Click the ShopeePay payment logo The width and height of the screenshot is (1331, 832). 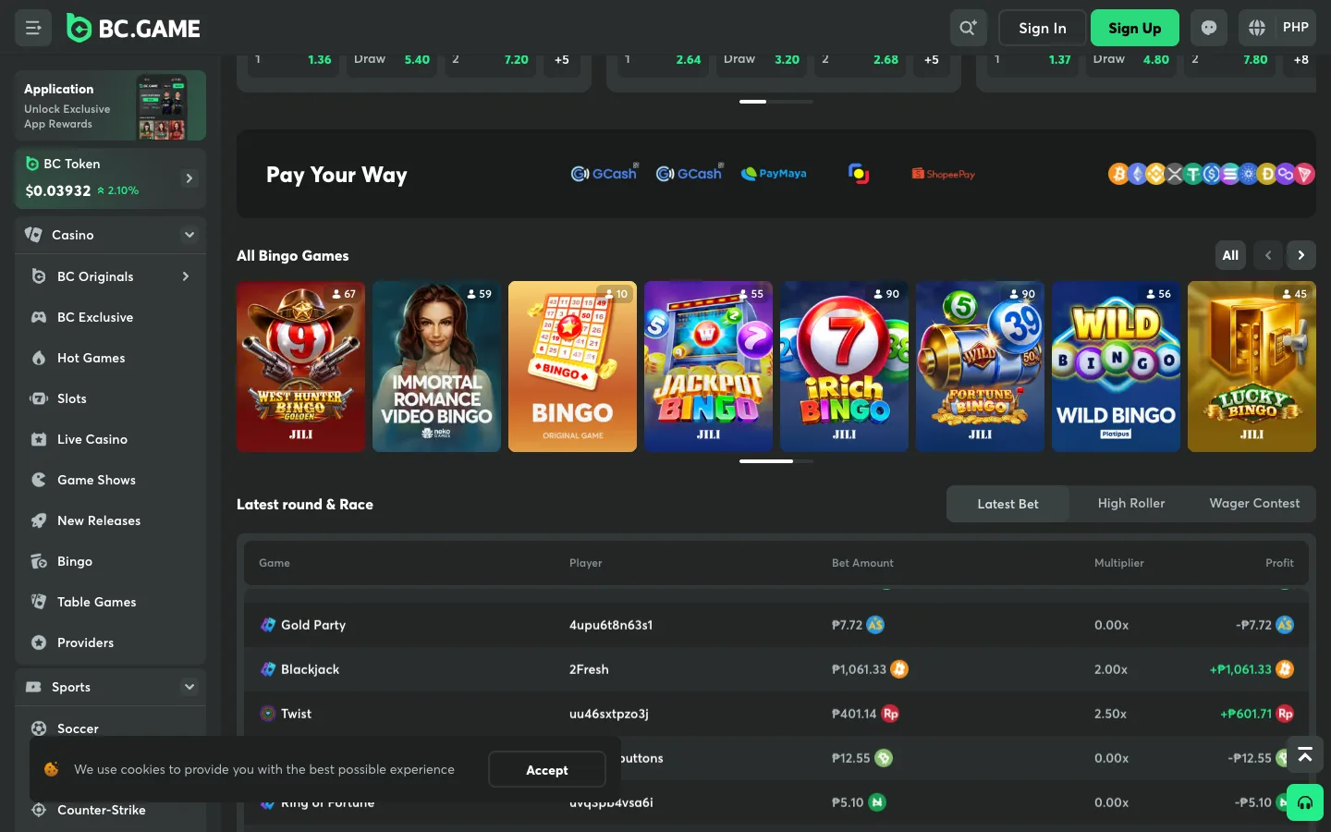pyautogui.click(x=944, y=174)
